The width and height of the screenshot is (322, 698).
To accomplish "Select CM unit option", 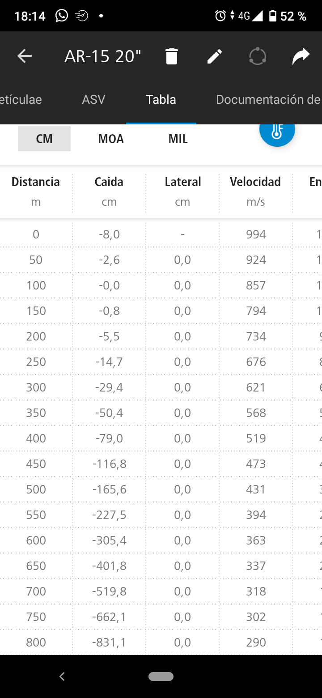I will pyautogui.click(x=44, y=139).
